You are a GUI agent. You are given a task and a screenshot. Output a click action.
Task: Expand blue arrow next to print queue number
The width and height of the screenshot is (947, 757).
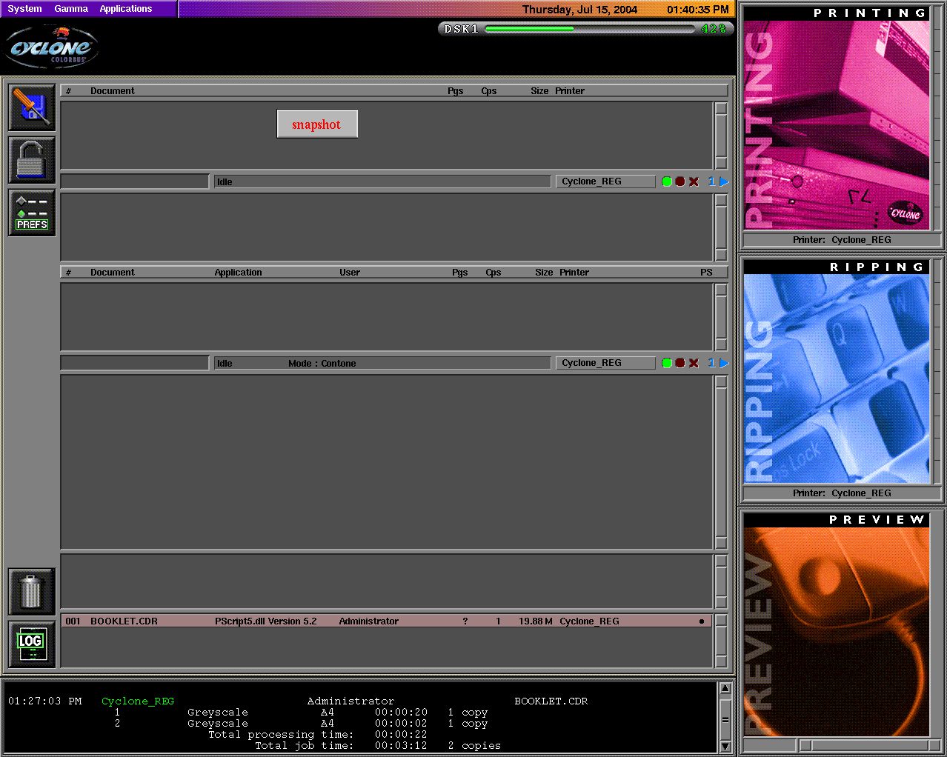point(724,181)
